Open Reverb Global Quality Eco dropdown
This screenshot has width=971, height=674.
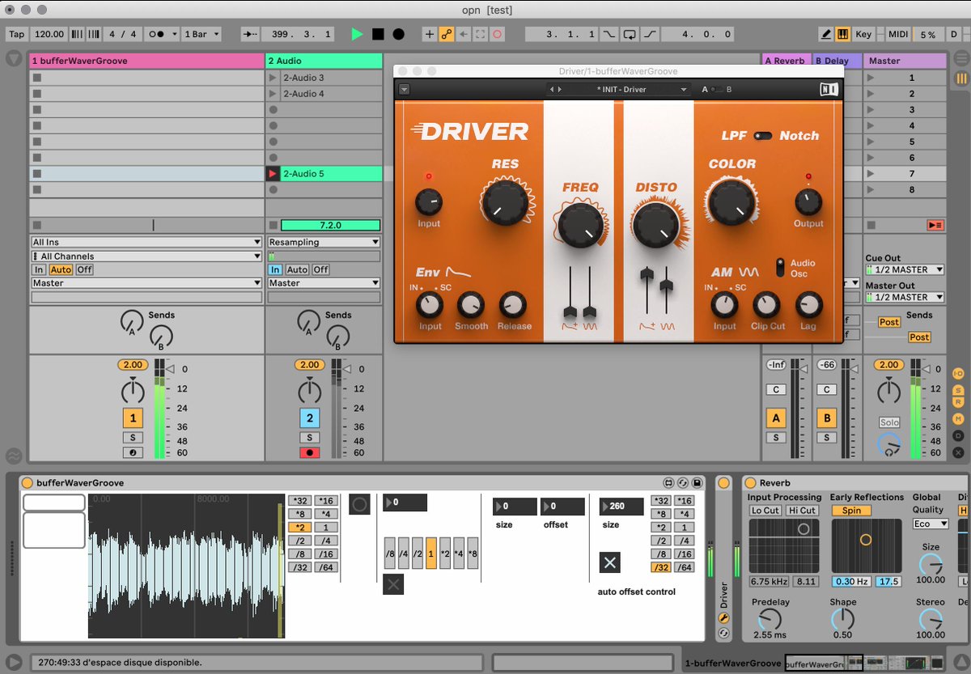(x=930, y=524)
